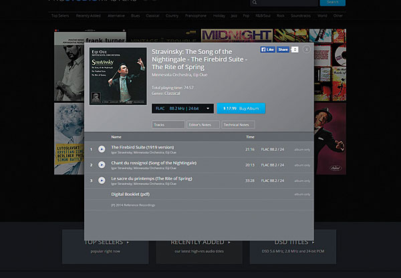Play Le sacre du printemps track preview

tap(102, 180)
